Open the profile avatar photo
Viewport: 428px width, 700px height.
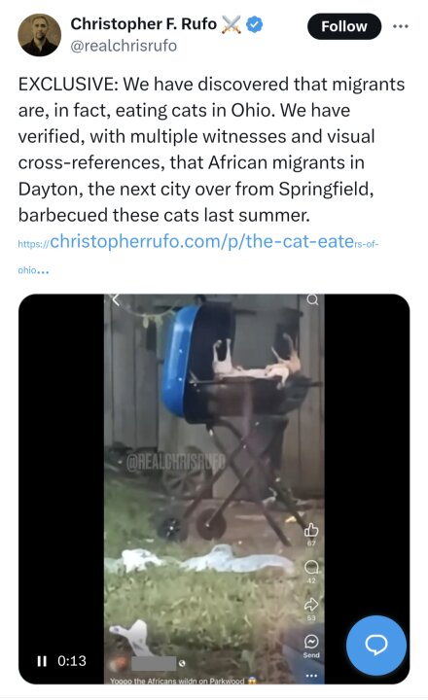pyautogui.click(x=39, y=35)
